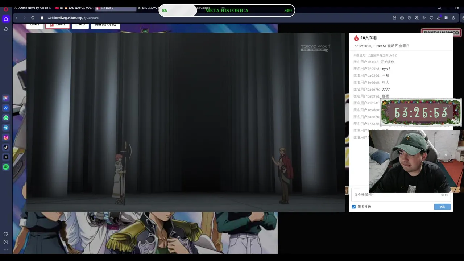Open sidebar history clock icon
The image size is (464, 261).
6,242
